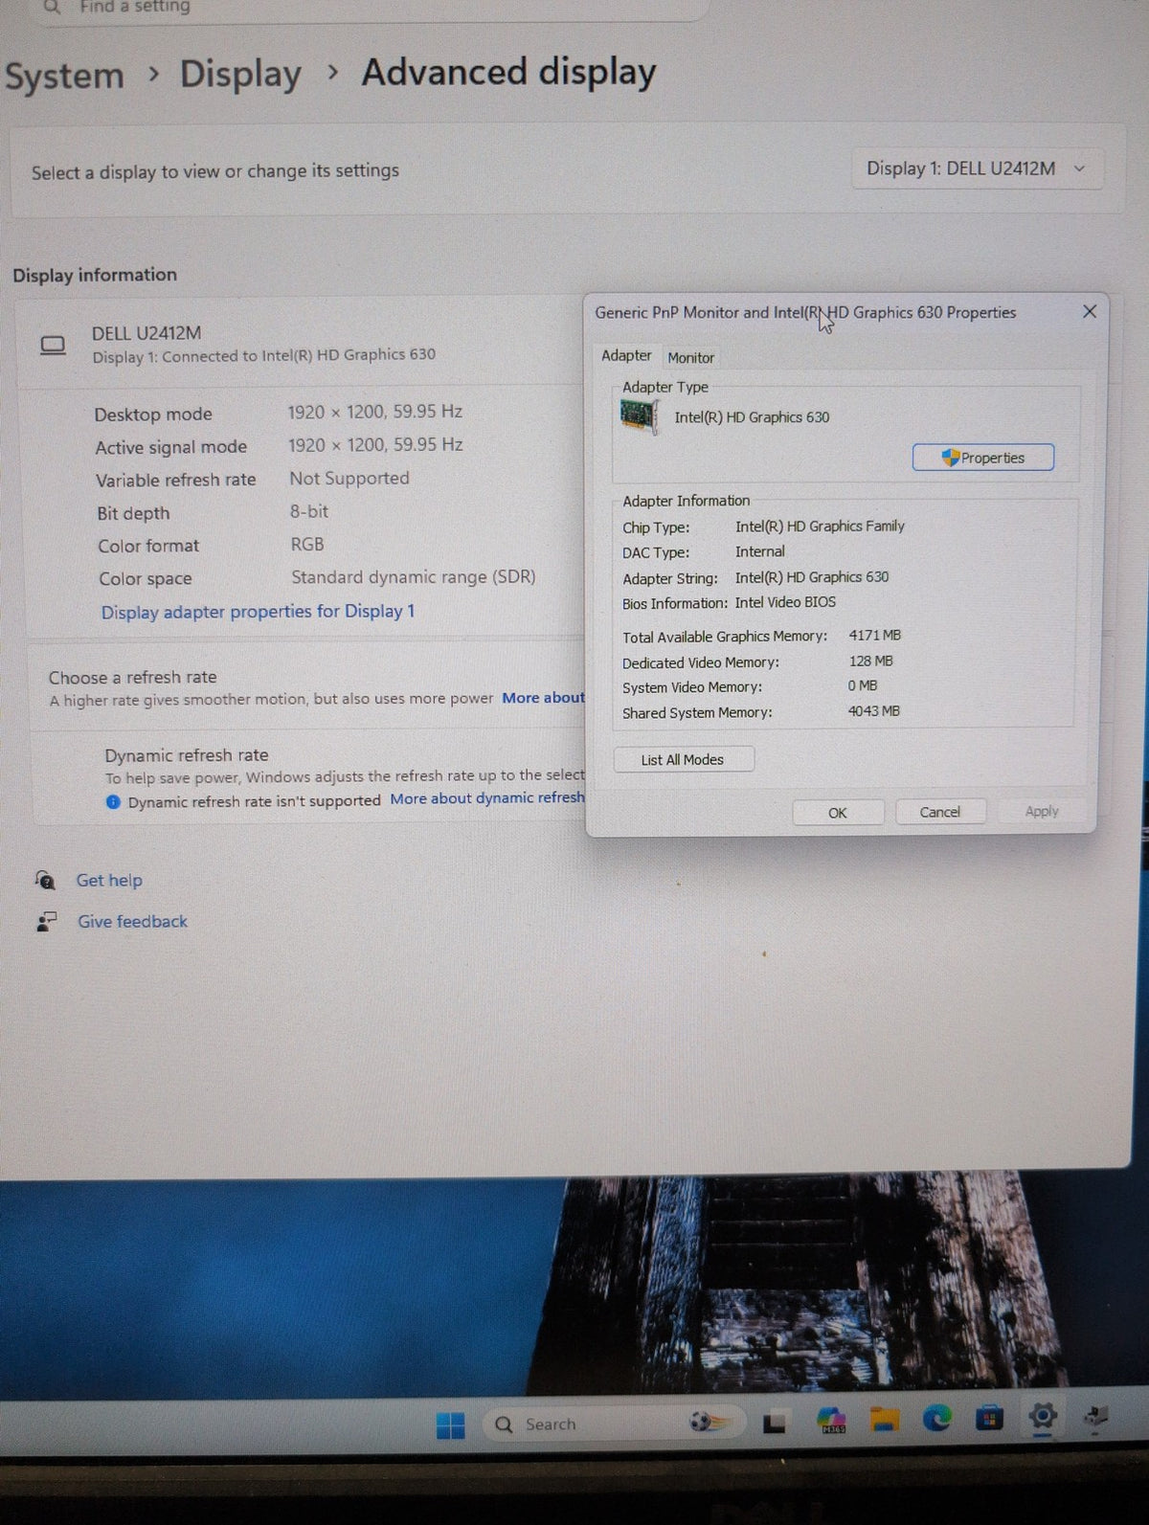The image size is (1149, 1525).
Task: Open the Windows Start menu
Action: tap(450, 1424)
